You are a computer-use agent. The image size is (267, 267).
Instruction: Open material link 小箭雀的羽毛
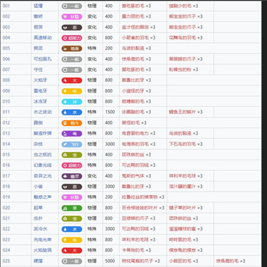click(135, 37)
